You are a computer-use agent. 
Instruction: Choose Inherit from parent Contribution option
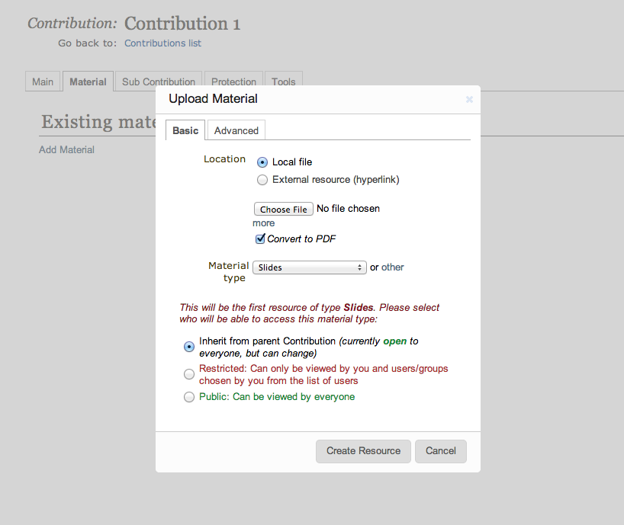[189, 347]
